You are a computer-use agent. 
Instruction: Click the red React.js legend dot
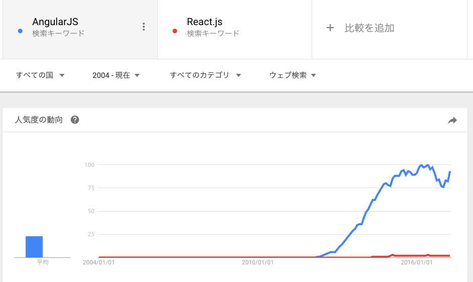click(174, 31)
